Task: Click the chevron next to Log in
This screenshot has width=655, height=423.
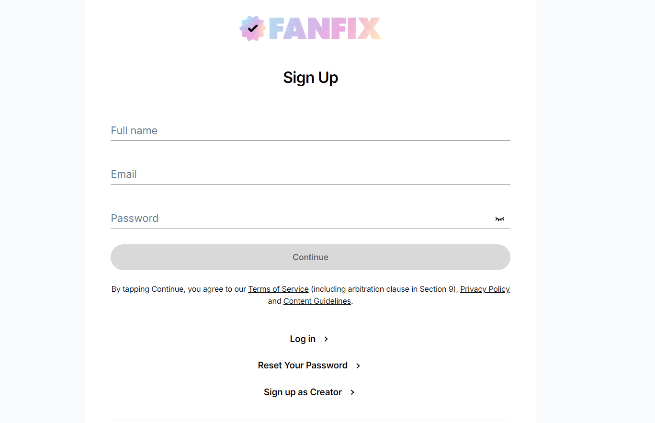Action: pos(326,339)
